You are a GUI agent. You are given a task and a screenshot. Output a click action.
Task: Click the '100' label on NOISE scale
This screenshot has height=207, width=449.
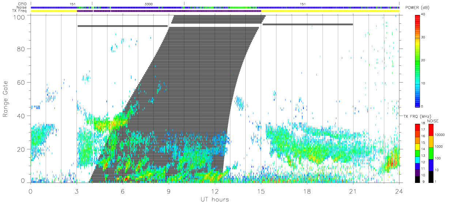pos(437,158)
